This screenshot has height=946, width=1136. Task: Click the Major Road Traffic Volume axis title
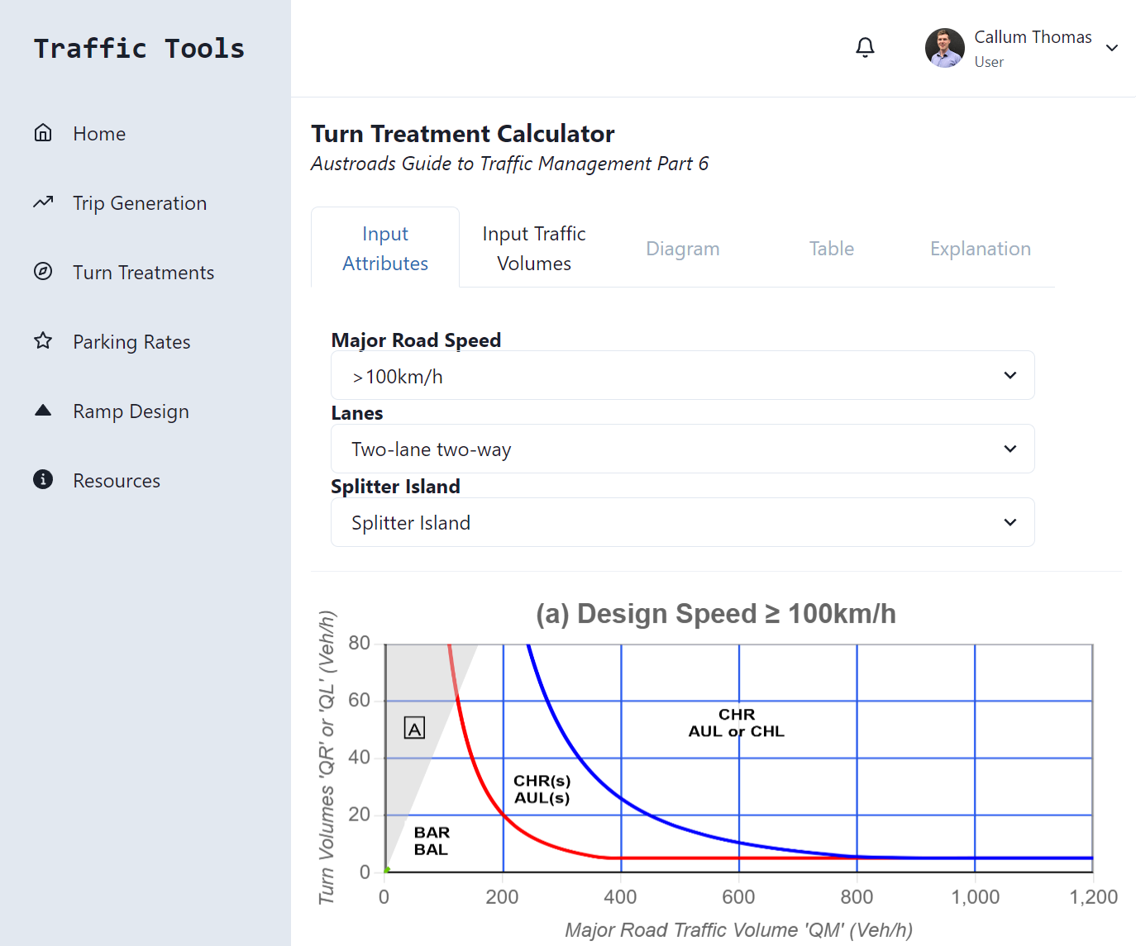click(739, 930)
